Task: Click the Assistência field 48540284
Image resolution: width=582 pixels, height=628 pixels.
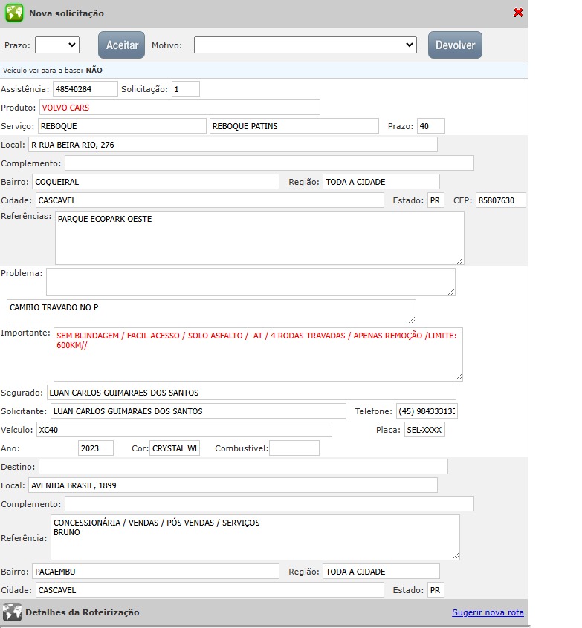Action: (85, 89)
